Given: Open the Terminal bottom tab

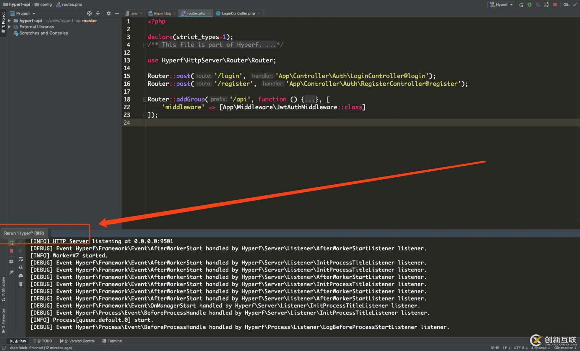Looking at the screenshot, I should coord(112,341).
